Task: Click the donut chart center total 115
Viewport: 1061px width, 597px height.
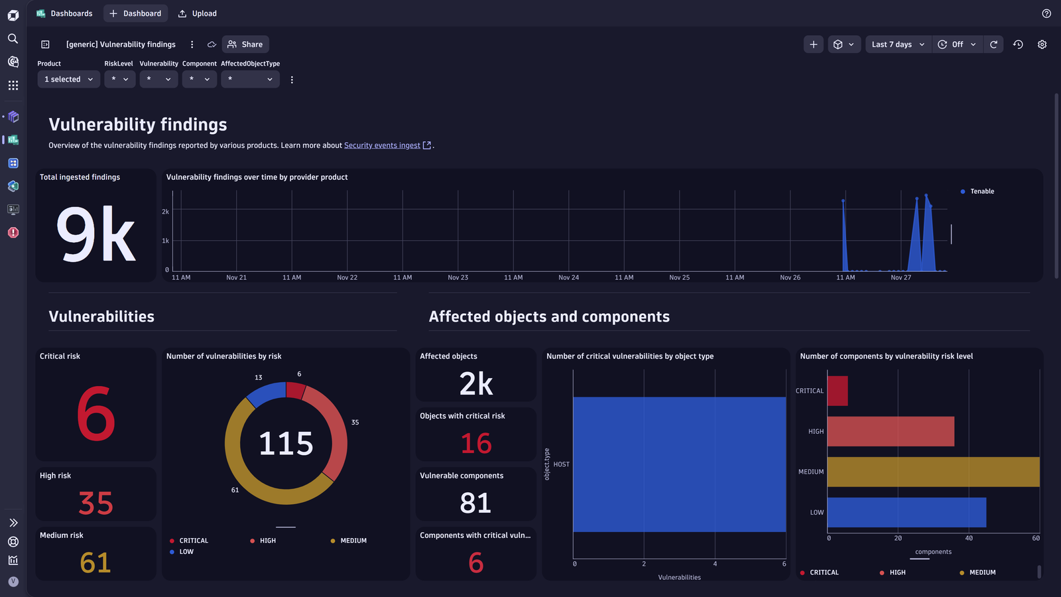Action: (286, 443)
